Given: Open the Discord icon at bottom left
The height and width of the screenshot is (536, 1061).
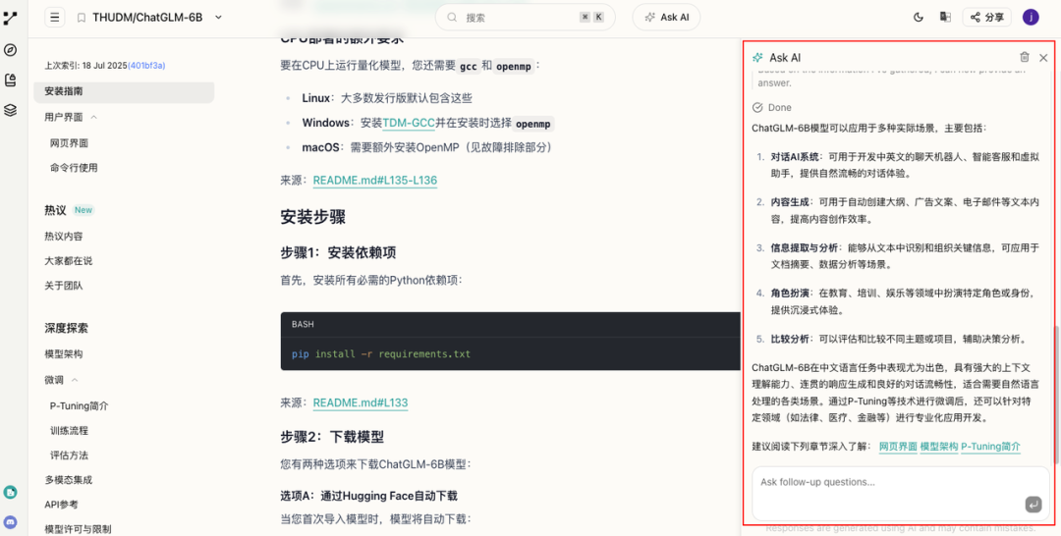Looking at the screenshot, I should (10, 522).
